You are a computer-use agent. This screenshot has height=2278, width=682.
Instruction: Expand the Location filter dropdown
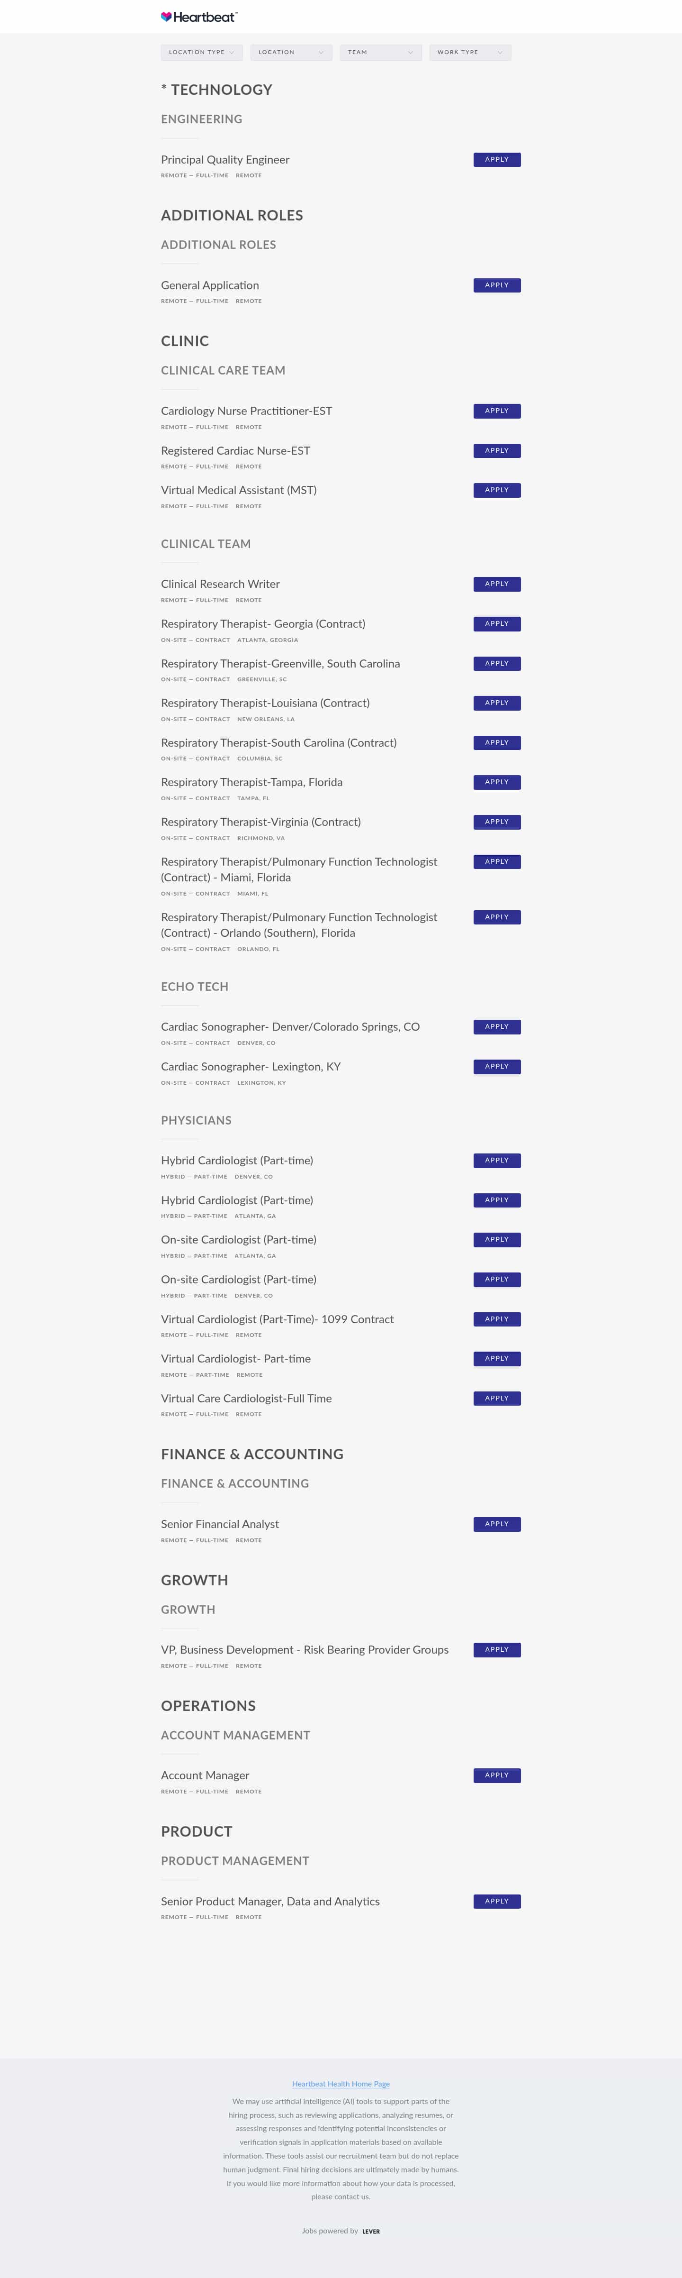(x=292, y=52)
